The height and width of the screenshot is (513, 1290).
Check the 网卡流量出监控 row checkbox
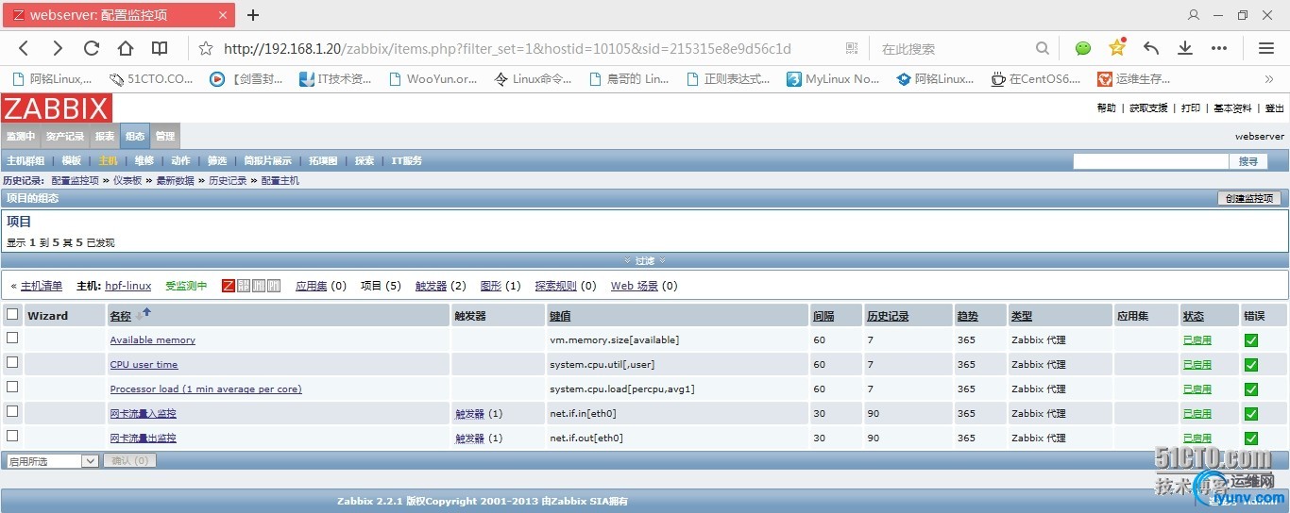click(x=12, y=436)
